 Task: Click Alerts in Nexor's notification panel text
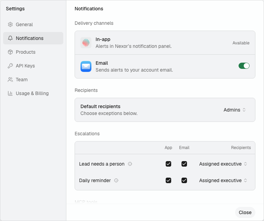click(133, 46)
